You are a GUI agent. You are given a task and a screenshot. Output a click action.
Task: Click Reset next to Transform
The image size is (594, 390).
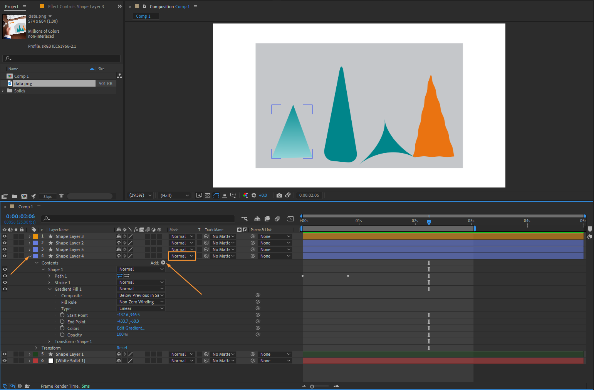click(x=122, y=348)
